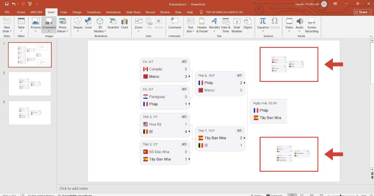Select slide 3 thumbnail

coord(30,113)
